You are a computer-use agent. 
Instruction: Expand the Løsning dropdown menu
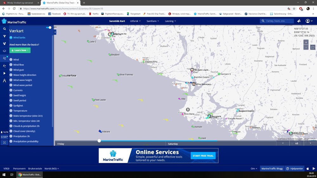(x=171, y=21)
